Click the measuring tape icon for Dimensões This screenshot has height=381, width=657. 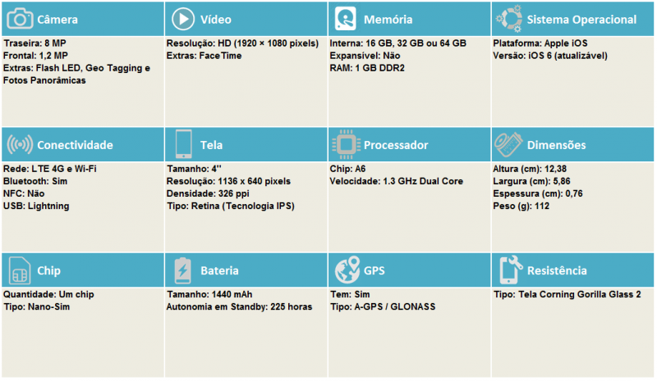point(508,144)
